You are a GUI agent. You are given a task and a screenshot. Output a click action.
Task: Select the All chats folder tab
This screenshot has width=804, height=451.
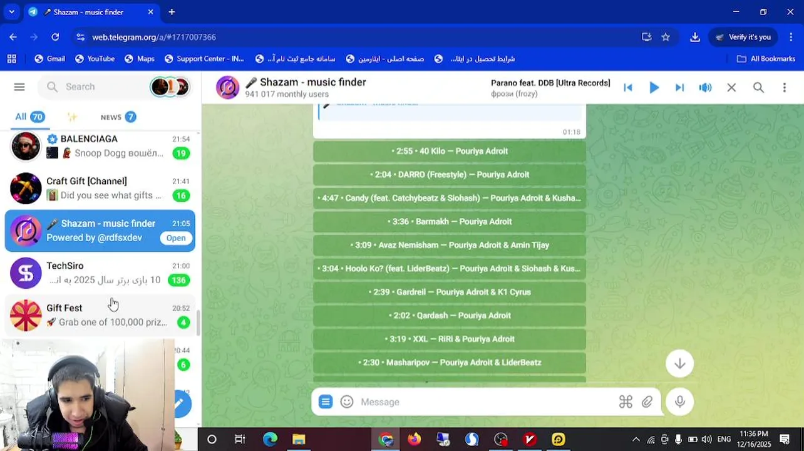pos(29,117)
